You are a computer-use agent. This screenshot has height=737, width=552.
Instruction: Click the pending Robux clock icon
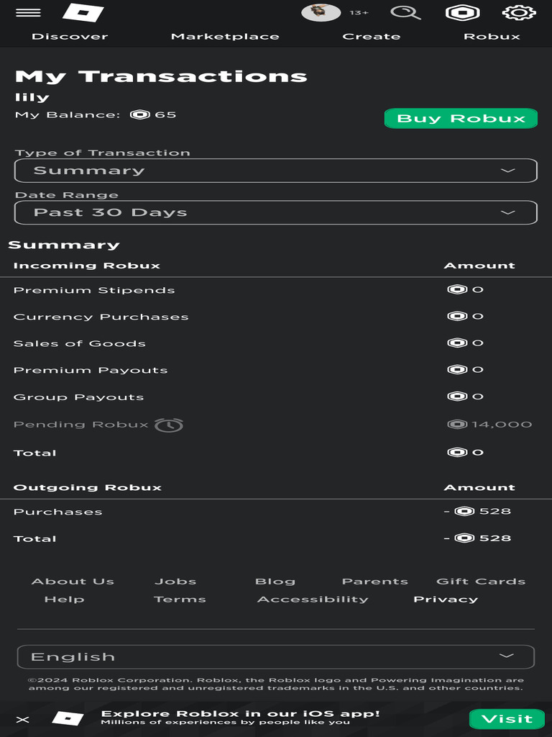pos(169,425)
